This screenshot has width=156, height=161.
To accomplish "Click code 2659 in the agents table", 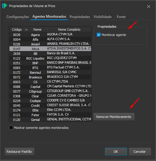I will [x=17, y=54].
